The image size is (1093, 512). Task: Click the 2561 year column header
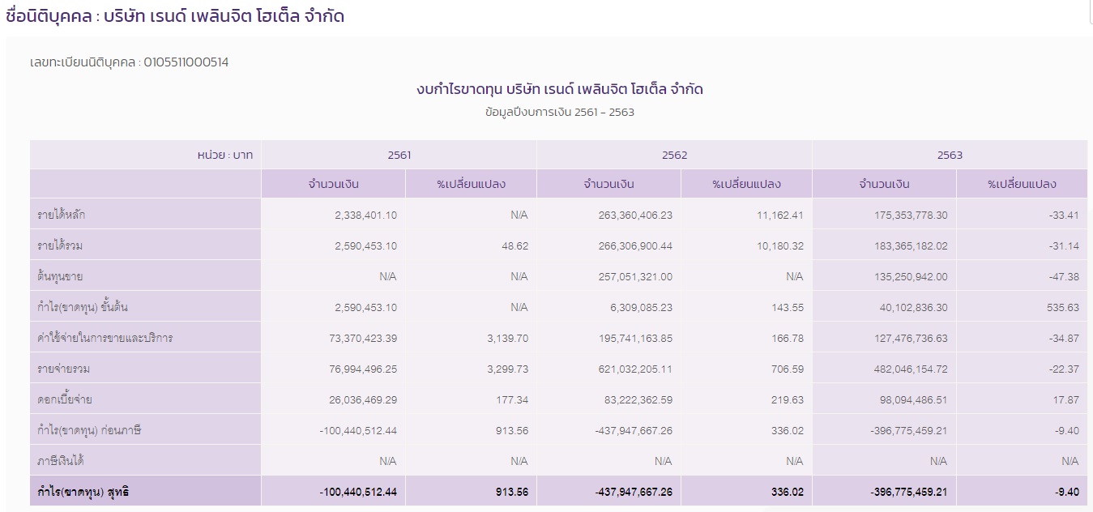pyautogui.click(x=398, y=155)
